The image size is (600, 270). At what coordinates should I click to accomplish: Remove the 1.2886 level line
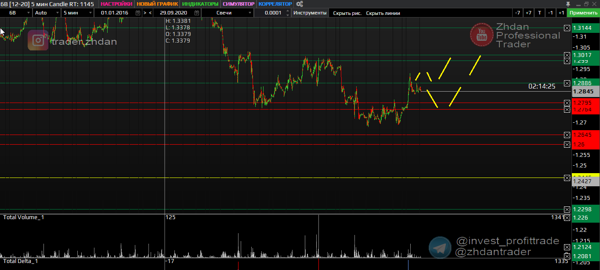point(567,83)
